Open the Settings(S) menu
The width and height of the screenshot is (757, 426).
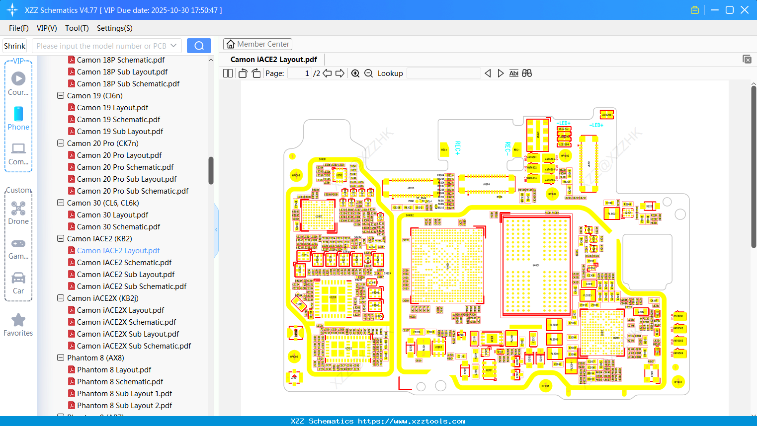pyautogui.click(x=115, y=28)
